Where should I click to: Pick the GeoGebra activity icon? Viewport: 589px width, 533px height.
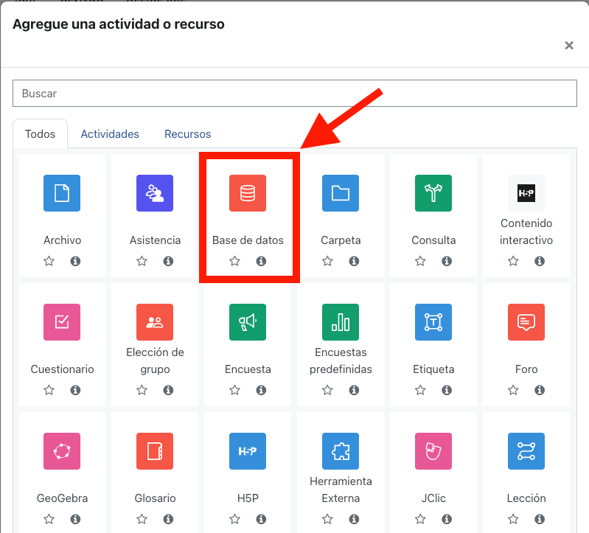click(62, 451)
